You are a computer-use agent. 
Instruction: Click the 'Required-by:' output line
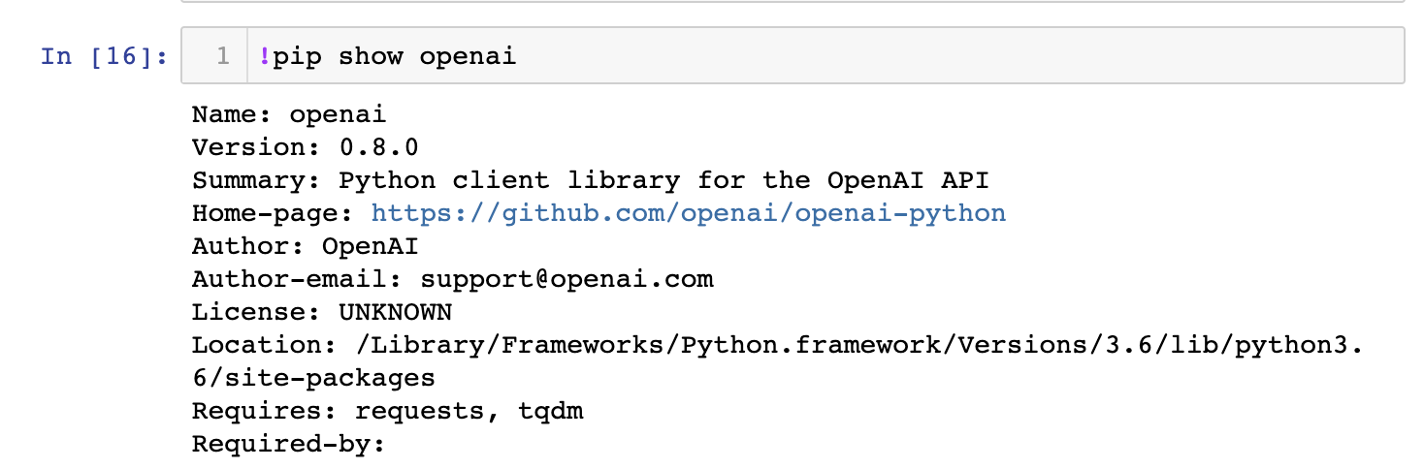click(289, 444)
